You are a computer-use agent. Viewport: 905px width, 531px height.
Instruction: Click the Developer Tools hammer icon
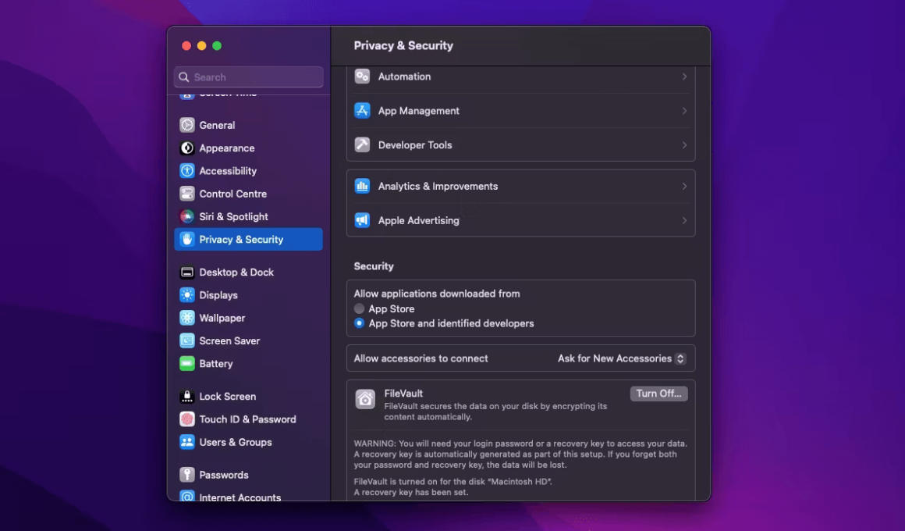pos(362,144)
